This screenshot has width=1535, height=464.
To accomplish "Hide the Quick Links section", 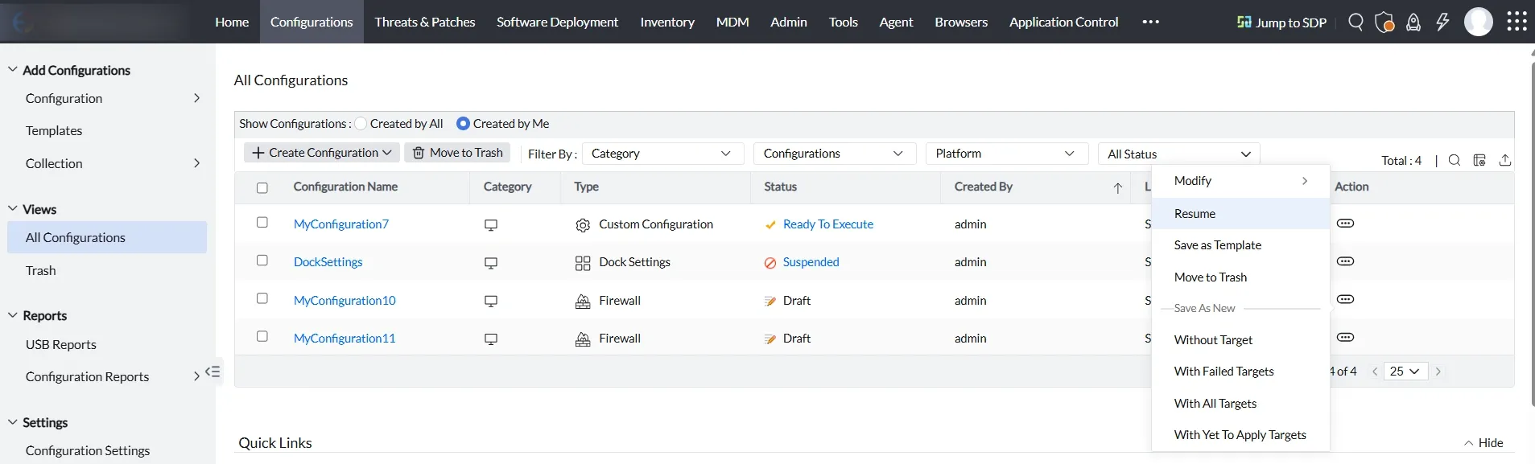I will [x=1483, y=443].
